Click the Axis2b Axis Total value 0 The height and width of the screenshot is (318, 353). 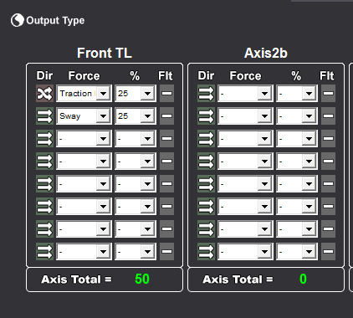point(303,279)
